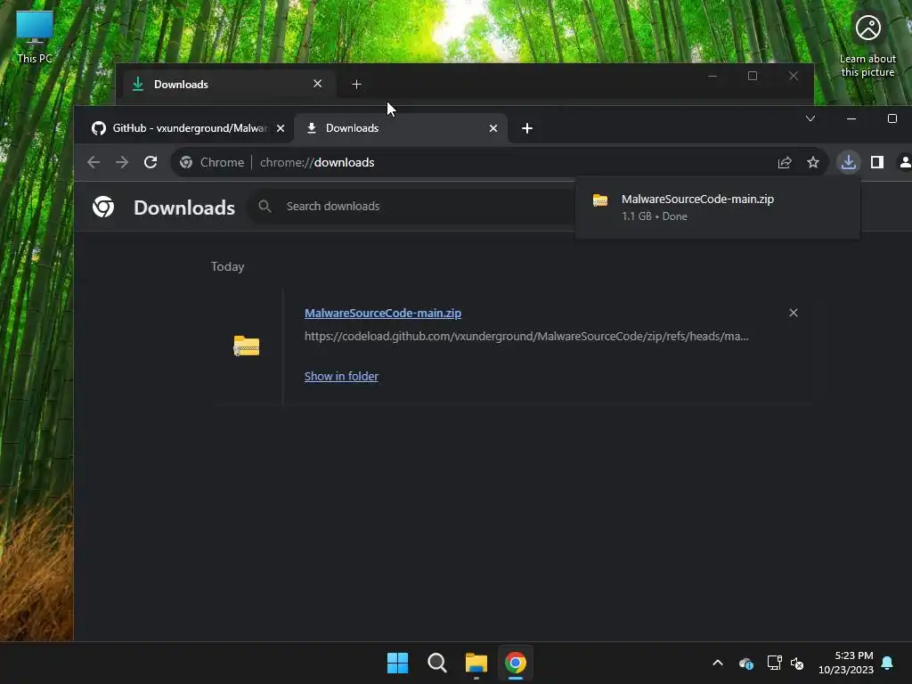
Task: Select the front window Downloads tab
Action: tap(400, 128)
